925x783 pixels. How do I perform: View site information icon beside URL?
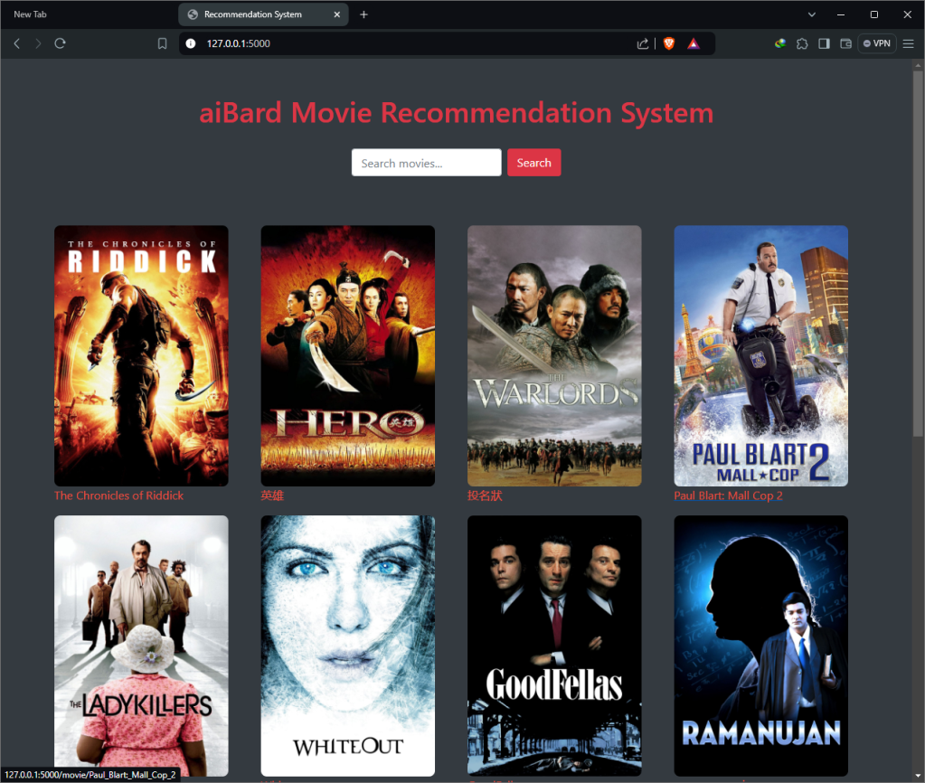tap(190, 43)
